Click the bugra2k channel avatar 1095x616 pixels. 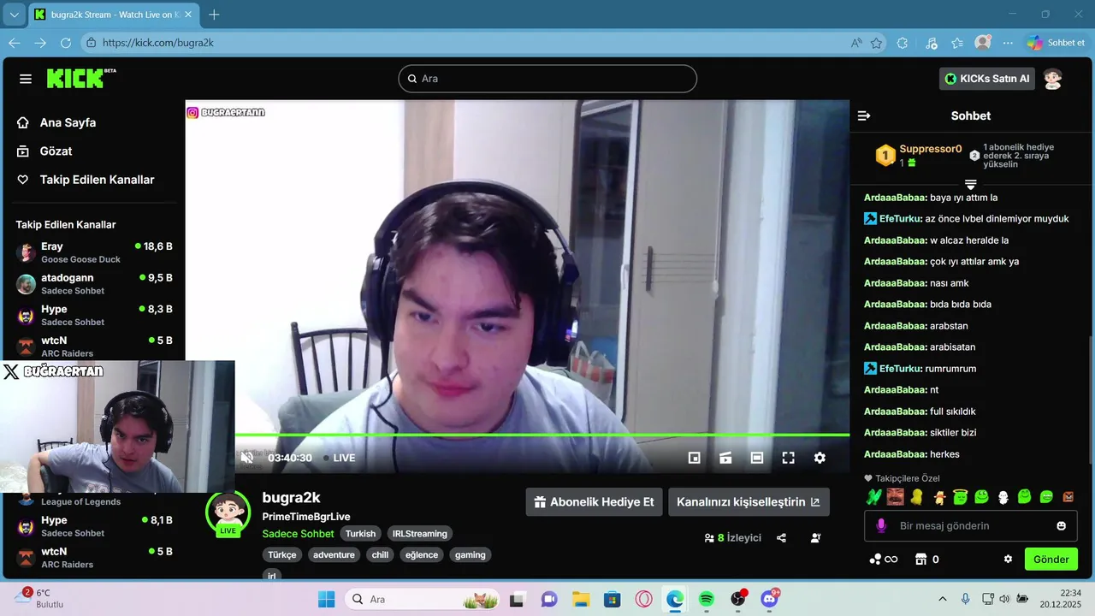tap(228, 513)
